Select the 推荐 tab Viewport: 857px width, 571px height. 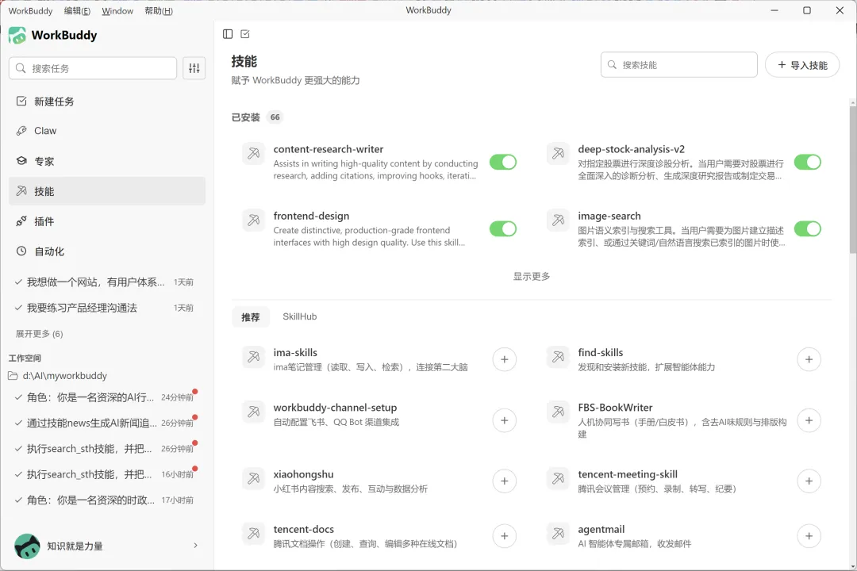250,317
